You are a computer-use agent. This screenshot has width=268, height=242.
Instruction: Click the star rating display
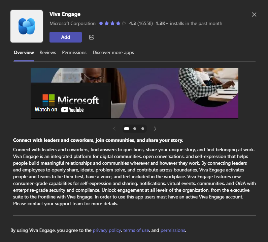click(112, 23)
